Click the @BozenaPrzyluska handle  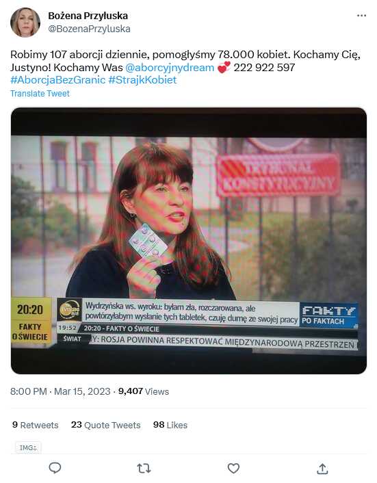click(90, 29)
